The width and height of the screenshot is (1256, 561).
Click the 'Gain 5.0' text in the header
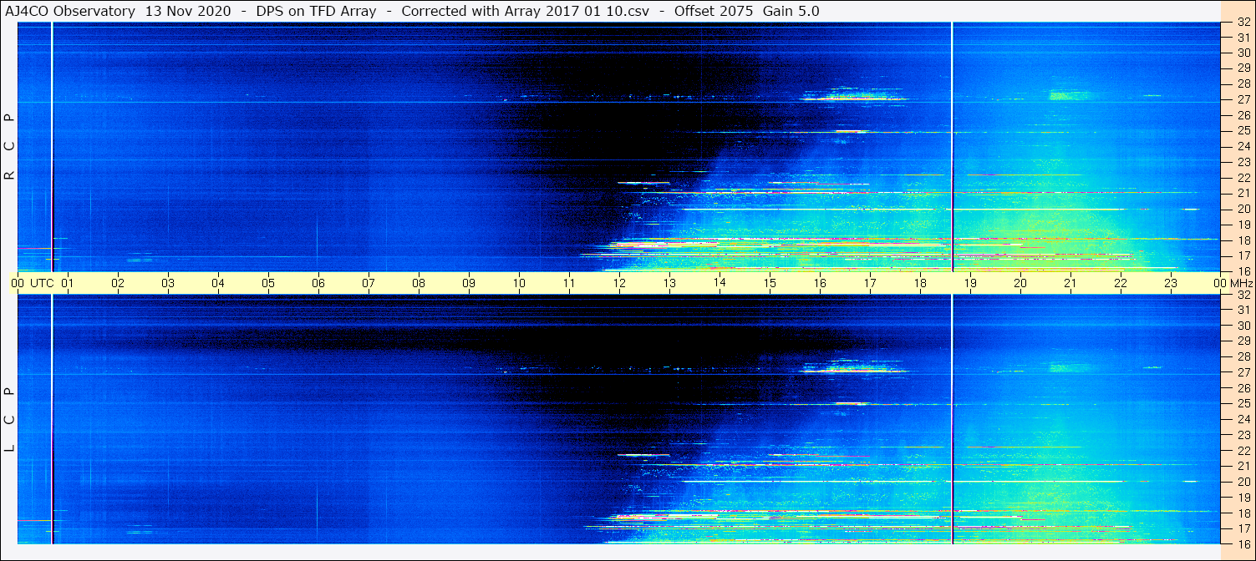pyautogui.click(x=791, y=11)
